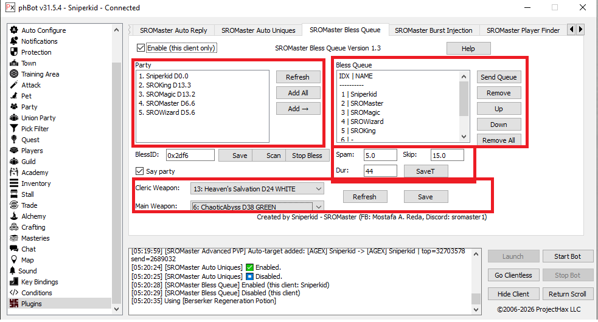598x322 pixels.
Task: Open the Pick Filter funnel icon
Action: point(14,129)
